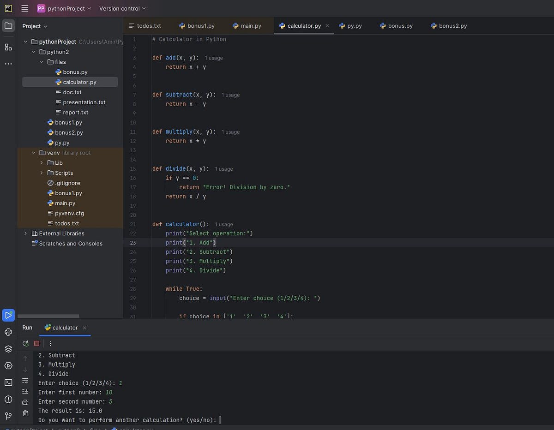Toggle soft-wrap in run console

[25, 381]
